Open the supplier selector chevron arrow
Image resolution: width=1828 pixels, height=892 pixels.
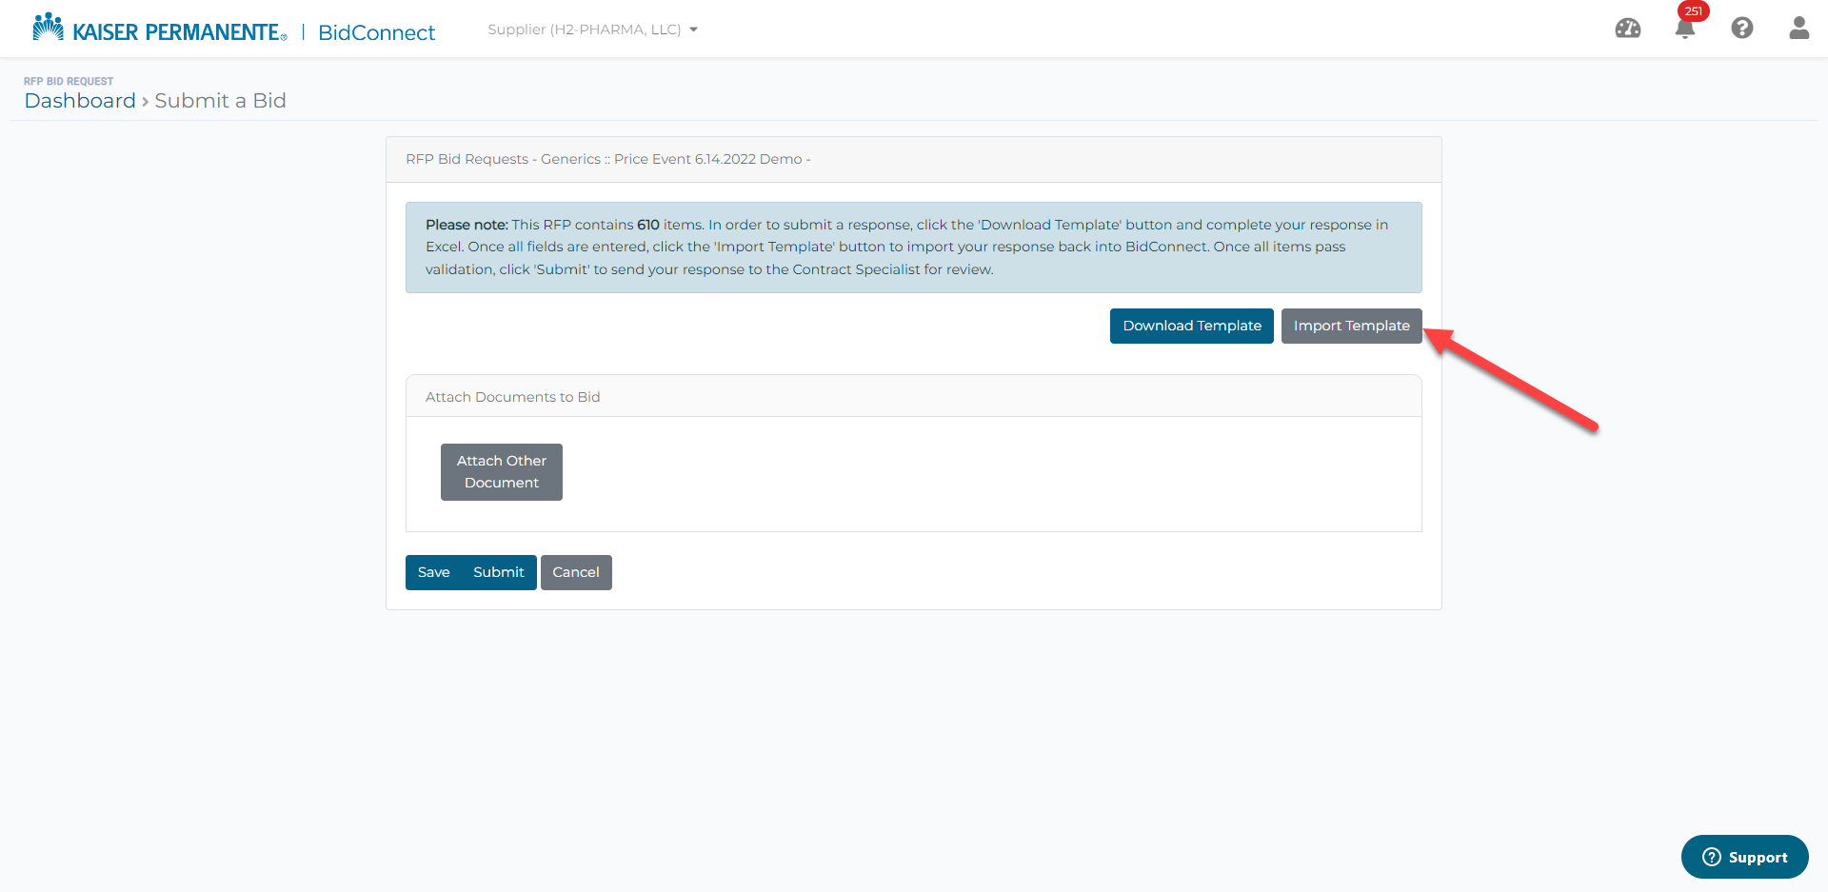(695, 30)
